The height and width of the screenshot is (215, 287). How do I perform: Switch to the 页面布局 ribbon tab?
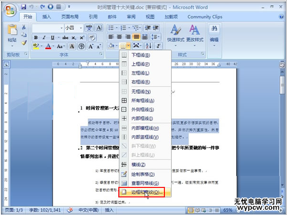70,17
